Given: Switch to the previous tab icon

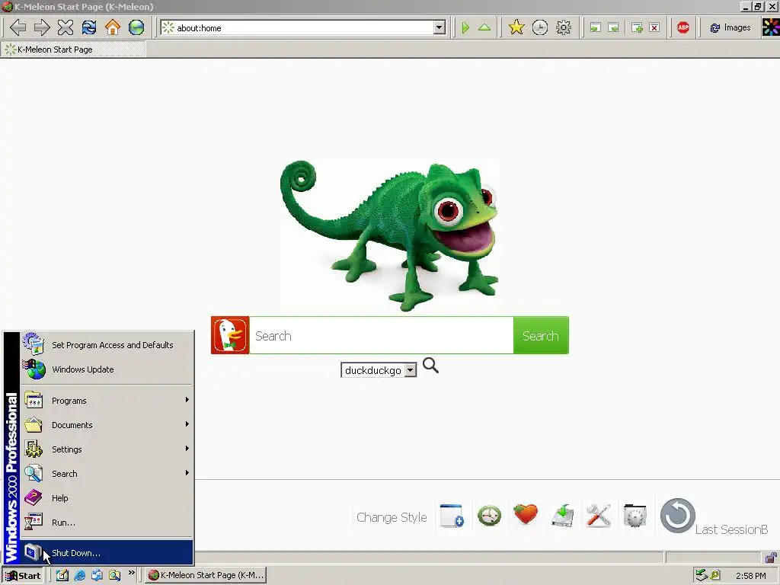Looking at the screenshot, I should pos(596,27).
